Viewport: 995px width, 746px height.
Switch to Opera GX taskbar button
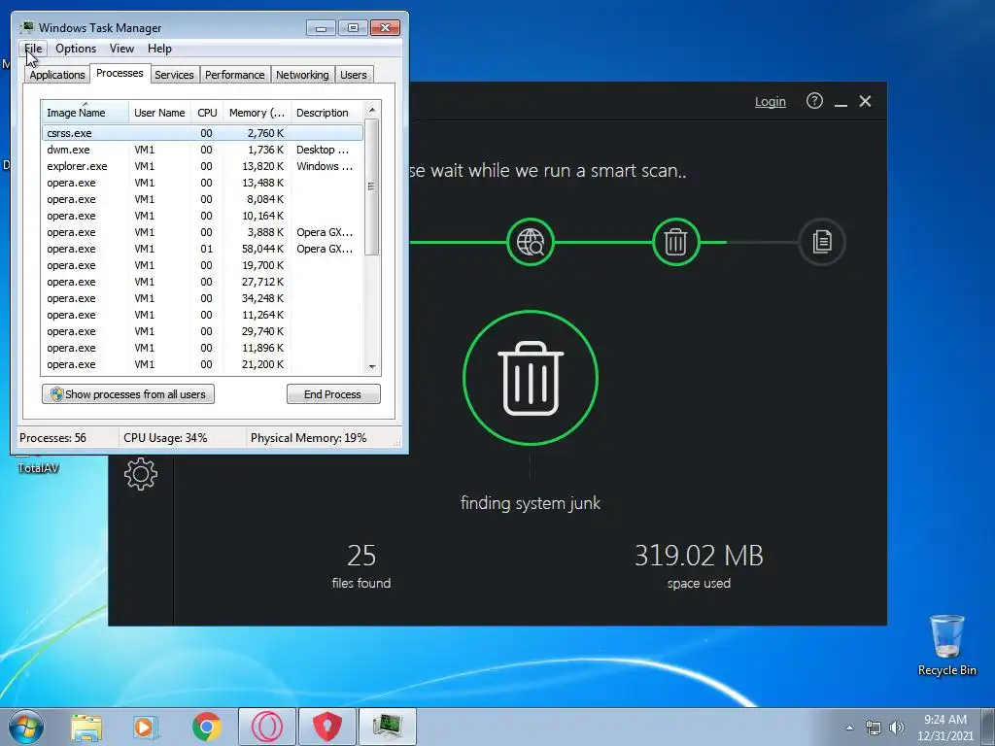[267, 727]
